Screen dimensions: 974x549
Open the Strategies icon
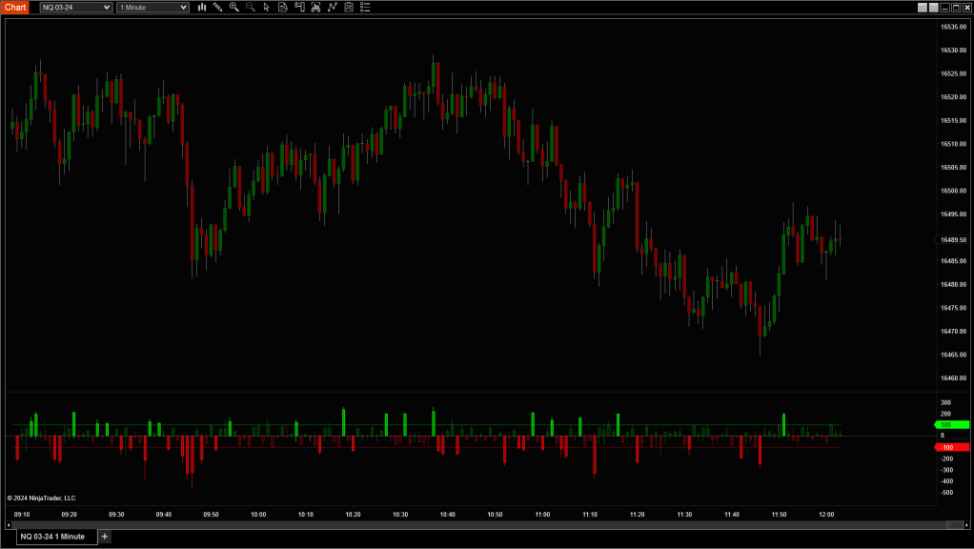(348, 7)
